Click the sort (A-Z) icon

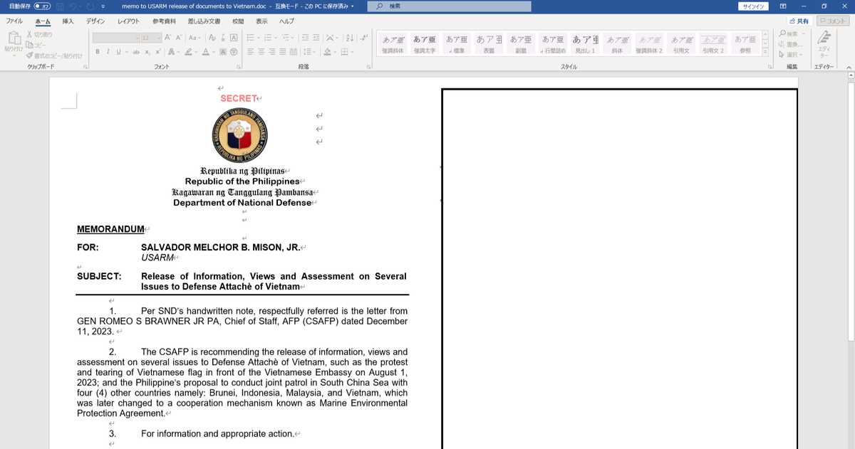click(350, 37)
